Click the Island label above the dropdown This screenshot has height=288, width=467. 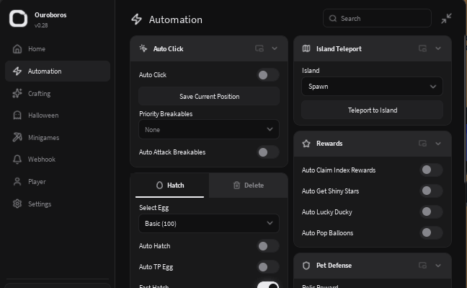311,71
